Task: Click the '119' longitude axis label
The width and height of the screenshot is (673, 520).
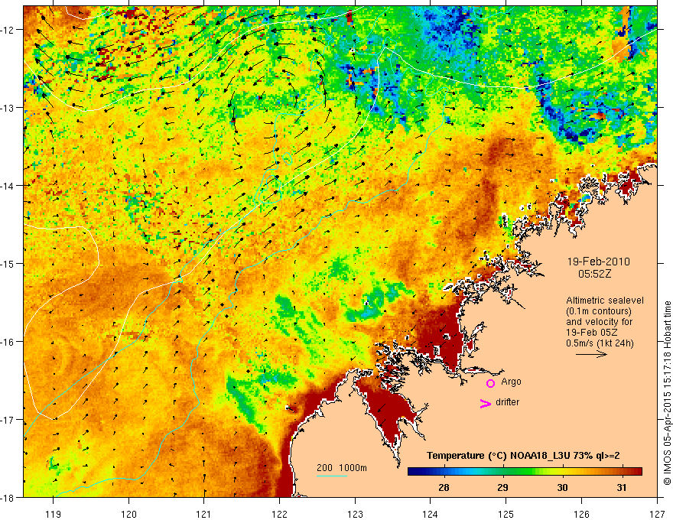Action: [54, 514]
